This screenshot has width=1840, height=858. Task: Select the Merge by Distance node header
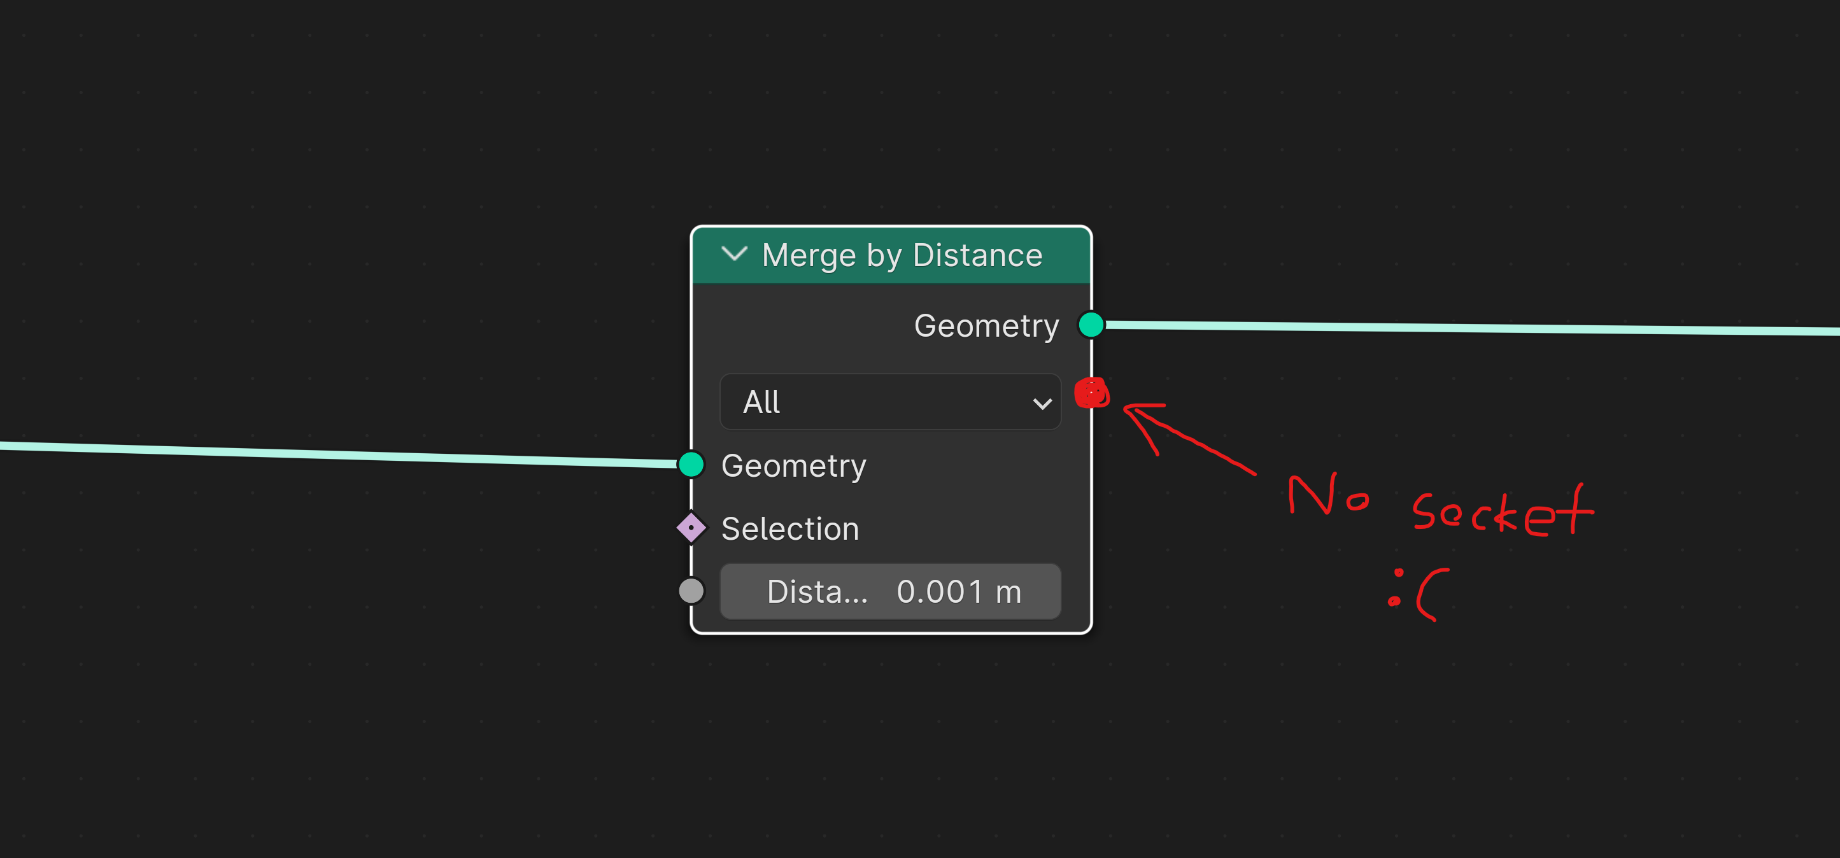(891, 255)
